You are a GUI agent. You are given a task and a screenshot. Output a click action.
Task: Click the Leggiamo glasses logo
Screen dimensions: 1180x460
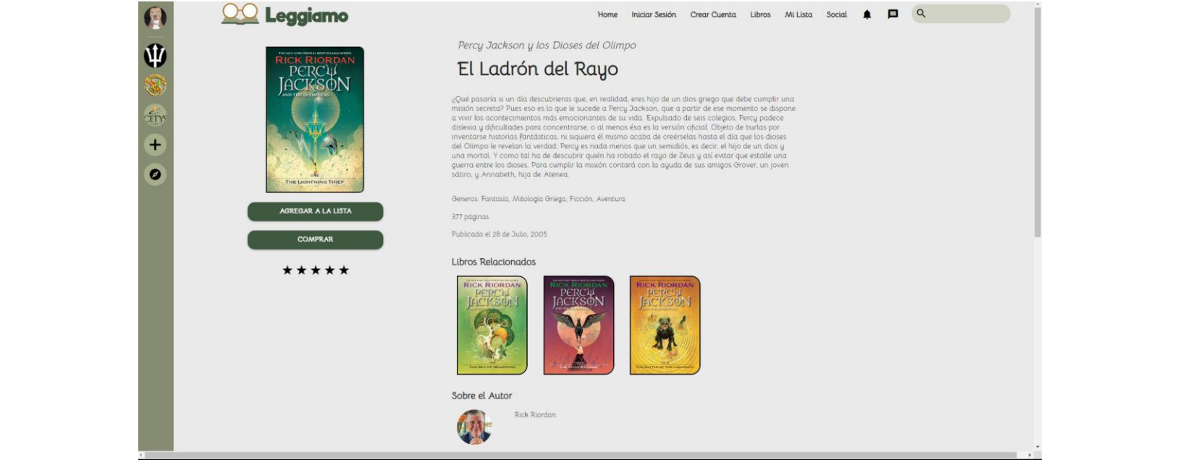(x=240, y=14)
